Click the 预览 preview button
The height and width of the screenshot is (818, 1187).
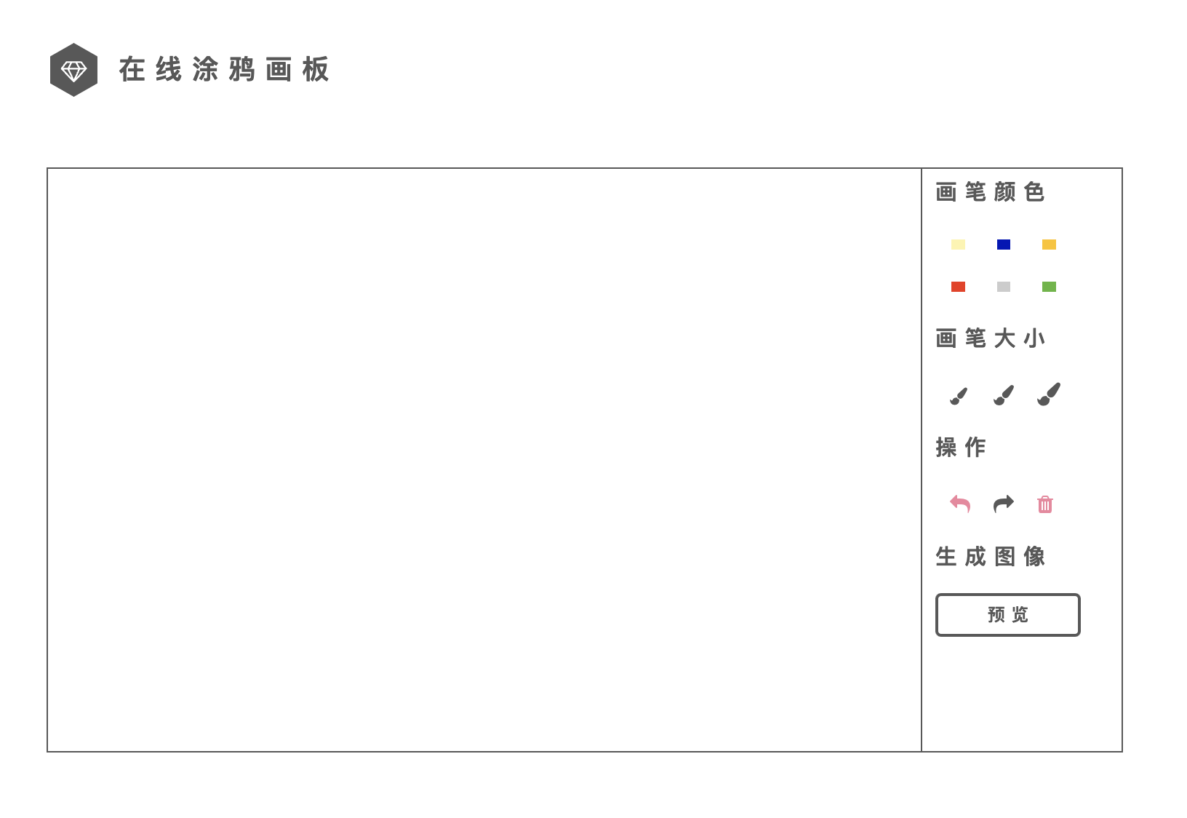(1008, 615)
